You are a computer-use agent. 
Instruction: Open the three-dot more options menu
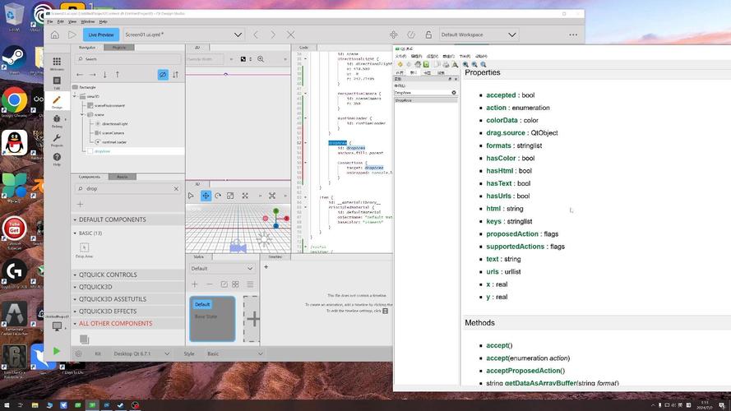coord(573,35)
